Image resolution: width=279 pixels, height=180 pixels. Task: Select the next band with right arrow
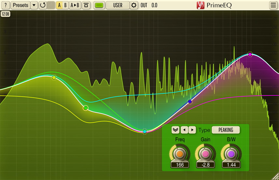pyautogui.click(x=192, y=130)
